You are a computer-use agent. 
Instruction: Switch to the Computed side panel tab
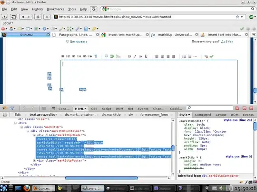203,115
